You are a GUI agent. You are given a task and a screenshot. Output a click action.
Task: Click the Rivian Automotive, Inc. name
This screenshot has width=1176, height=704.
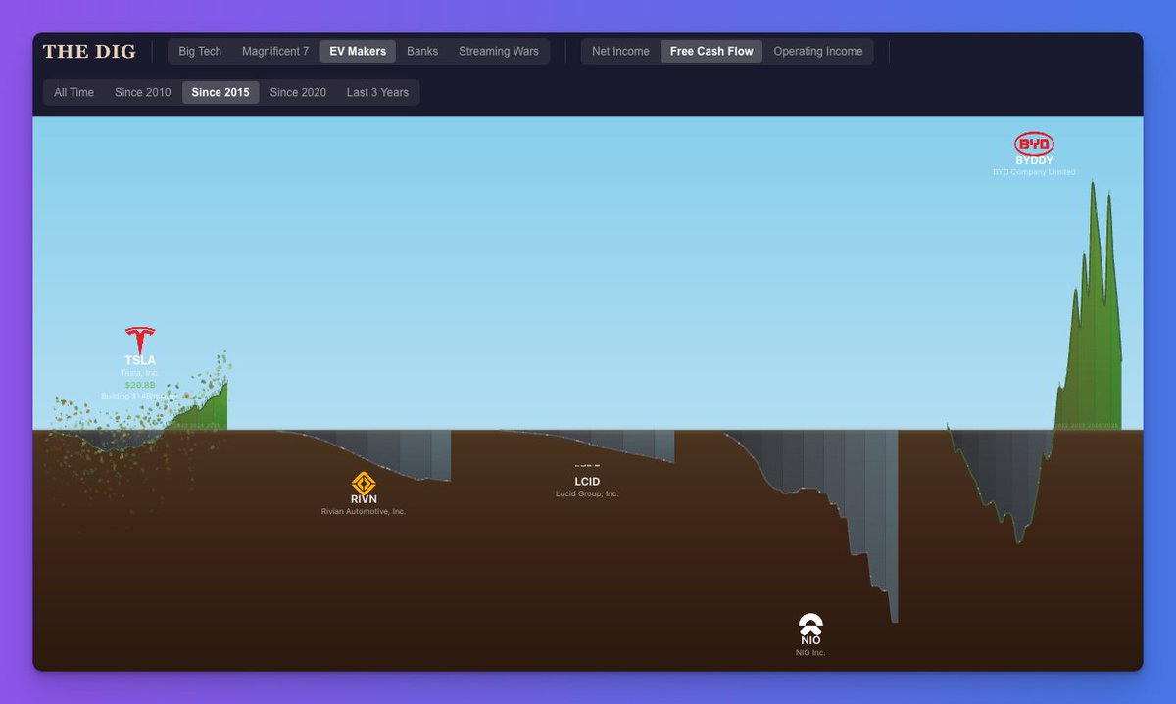coord(364,511)
